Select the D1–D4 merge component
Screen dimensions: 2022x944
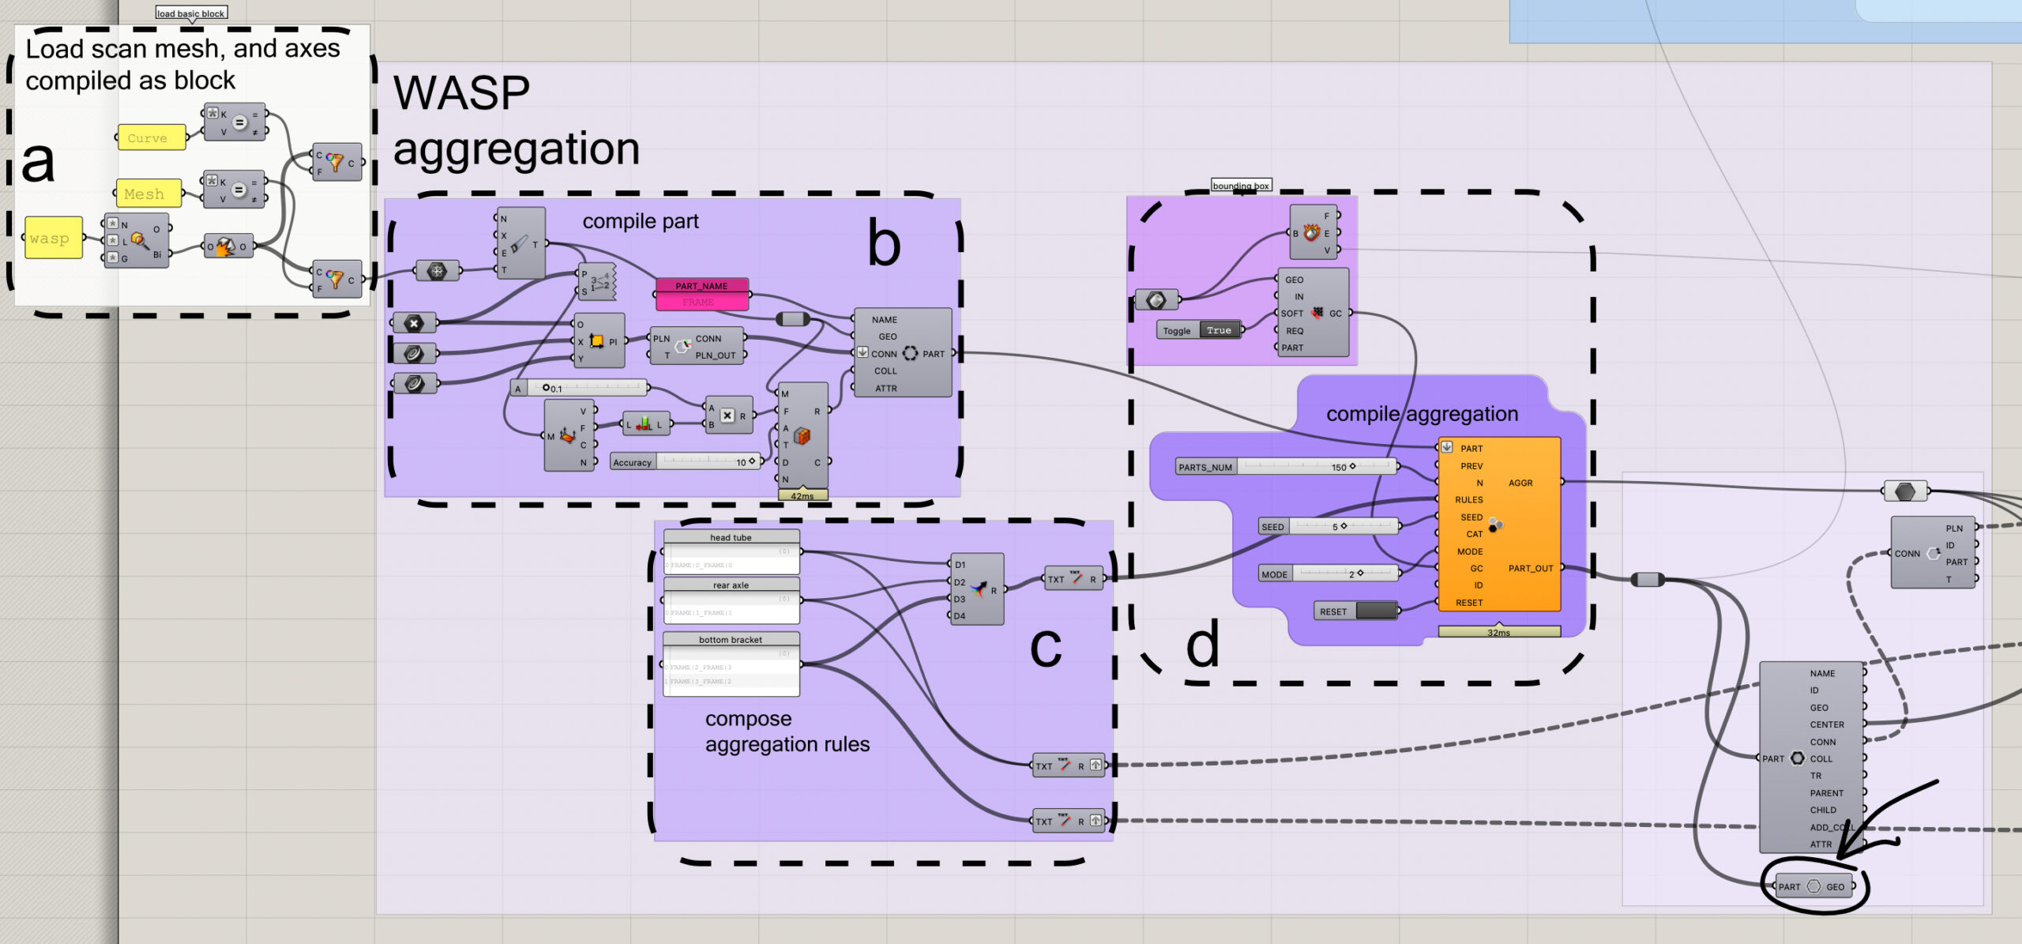(x=976, y=589)
